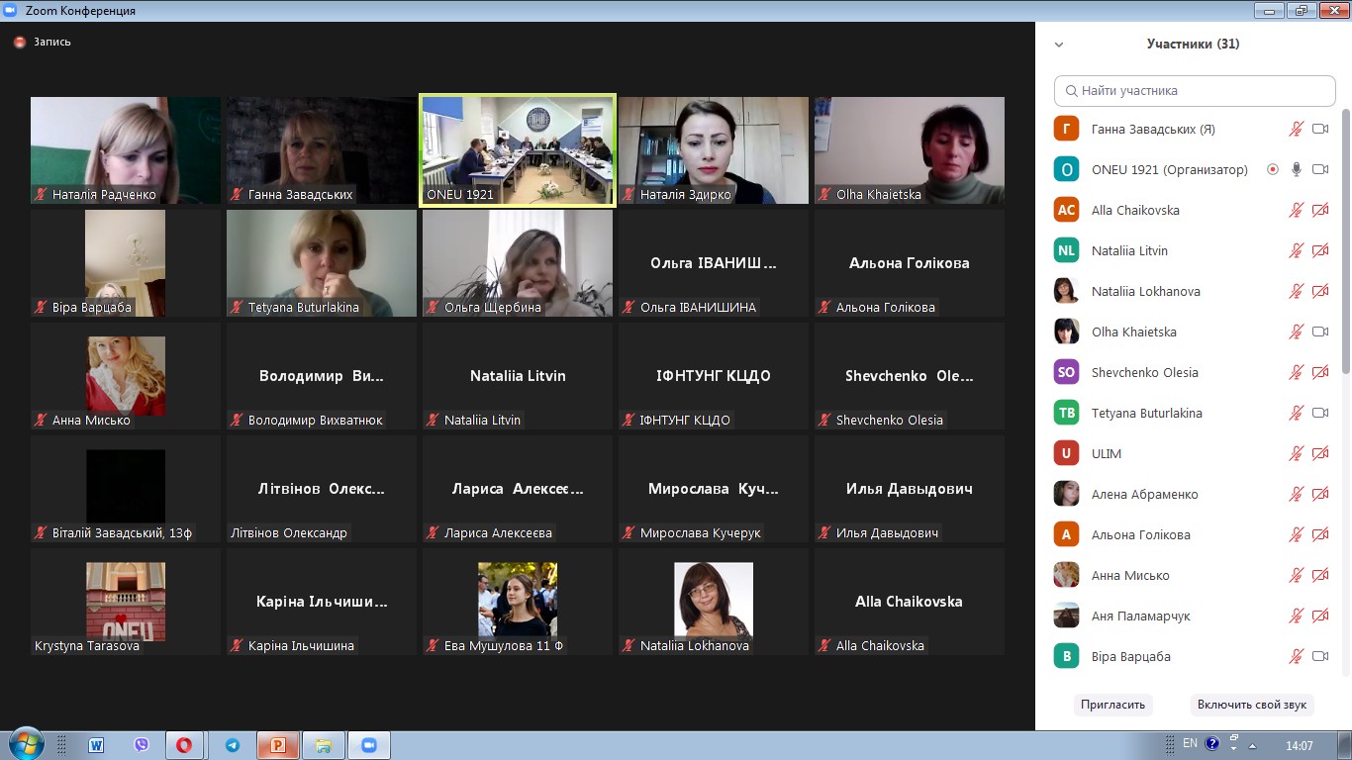Open Word from the taskbar
This screenshot has width=1352, height=760.
(x=96, y=745)
